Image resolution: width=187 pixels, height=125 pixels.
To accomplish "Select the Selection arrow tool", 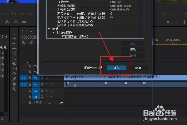I will coord(14,33).
